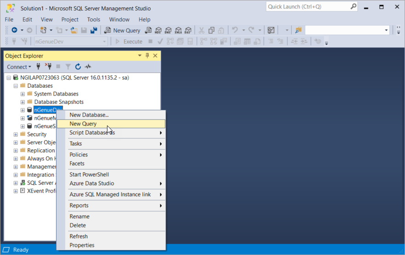The height and width of the screenshot is (255, 405).
Task: Open the Connect dropdown in Object Explorer
Action: (x=19, y=67)
